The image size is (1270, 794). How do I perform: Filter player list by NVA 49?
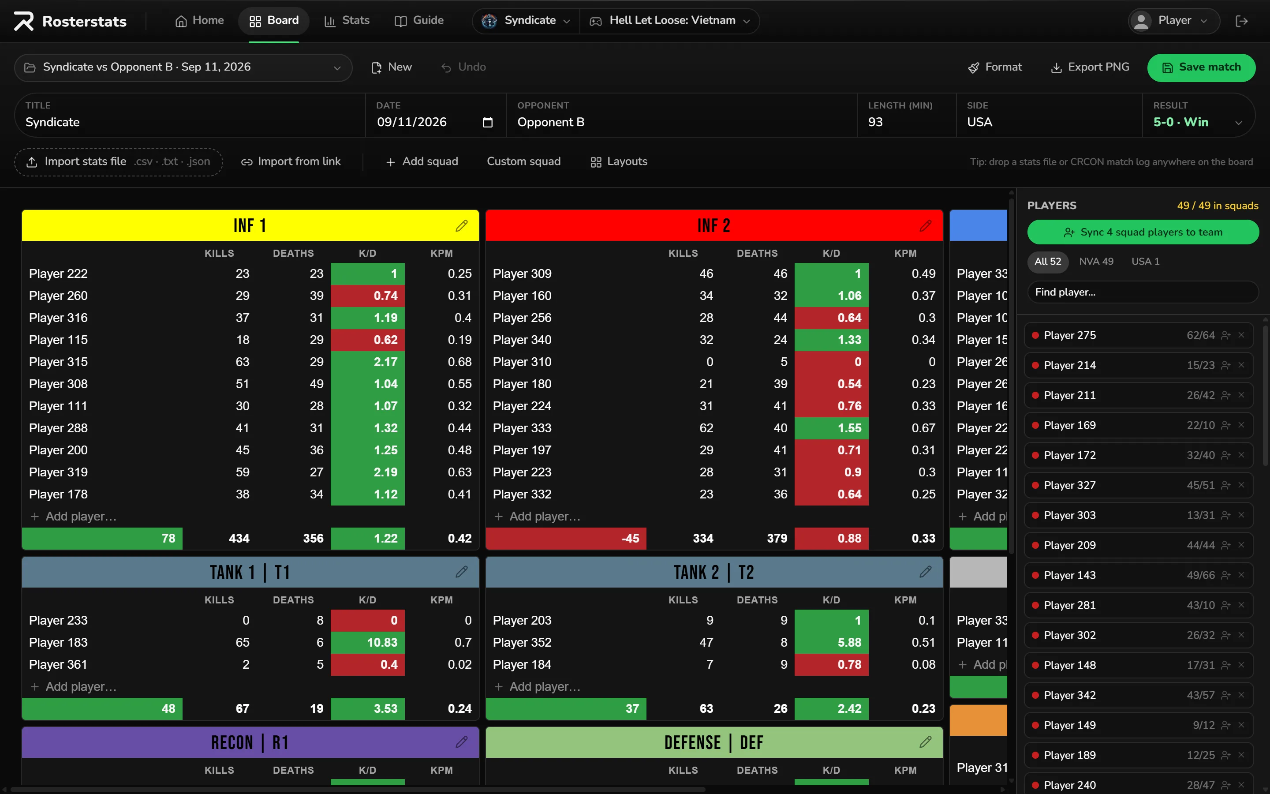(1096, 262)
